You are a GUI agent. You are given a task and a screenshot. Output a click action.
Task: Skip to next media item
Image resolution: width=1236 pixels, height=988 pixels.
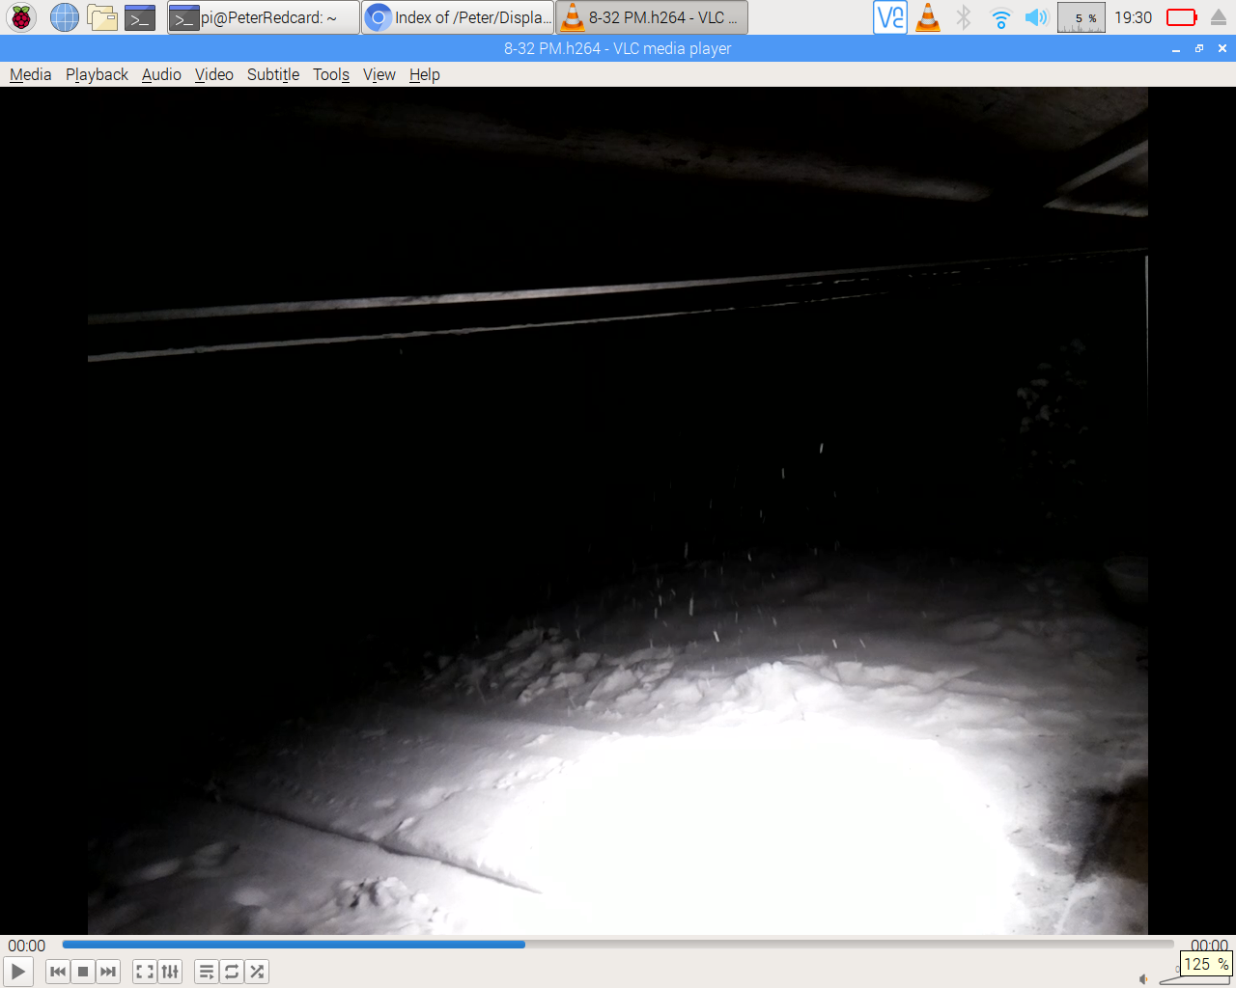(x=108, y=972)
